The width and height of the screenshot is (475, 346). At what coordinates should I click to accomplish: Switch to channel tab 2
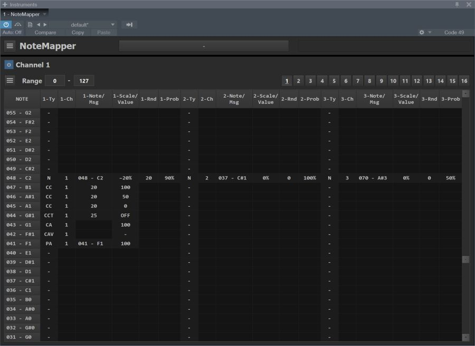click(298, 81)
